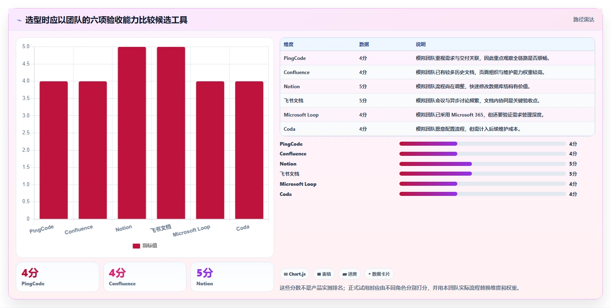The width and height of the screenshot is (611, 308).
Task: Click the Notion row description text
Action: pos(473,87)
